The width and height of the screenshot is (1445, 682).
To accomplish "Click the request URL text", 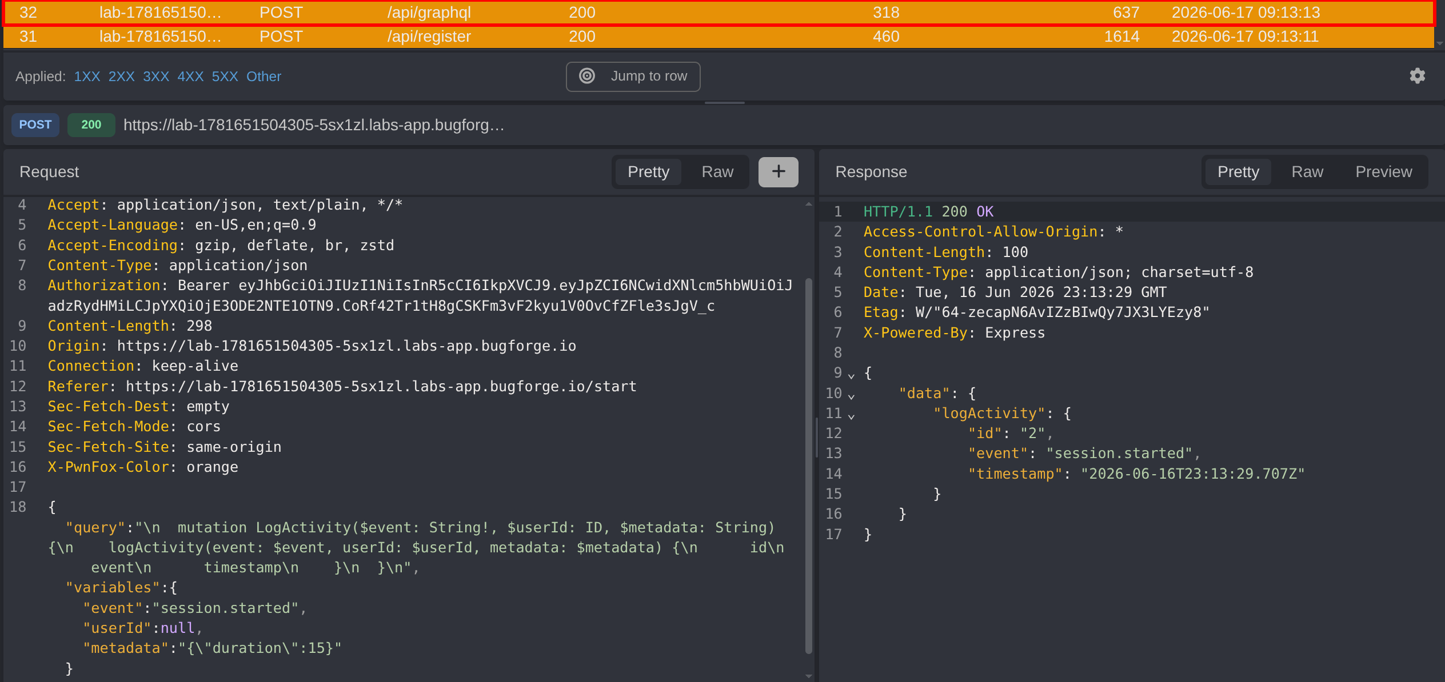I will click(314, 125).
